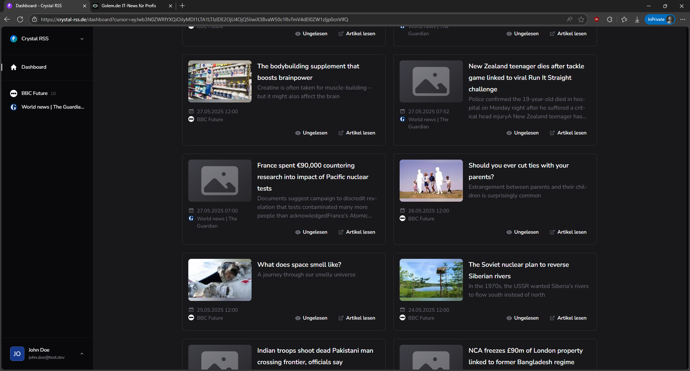Click Artikel lesen for Soviet nuclear plan article

click(x=568, y=318)
